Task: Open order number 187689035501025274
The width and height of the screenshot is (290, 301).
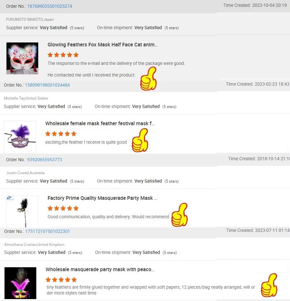Action: pyautogui.click(x=50, y=6)
